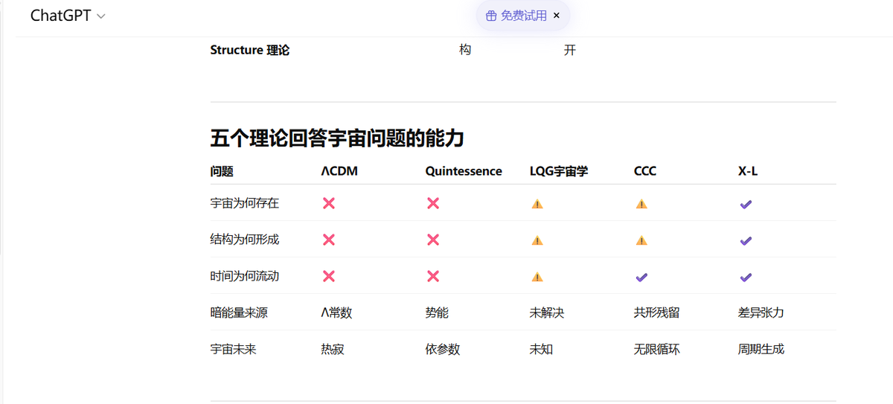Click the LQG宇宙学 column header

pyautogui.click(x=559, y=171)
